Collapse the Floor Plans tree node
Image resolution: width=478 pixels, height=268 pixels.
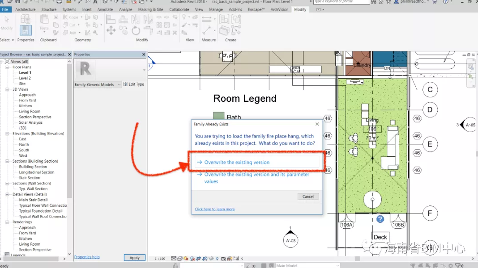pos(8,67)
